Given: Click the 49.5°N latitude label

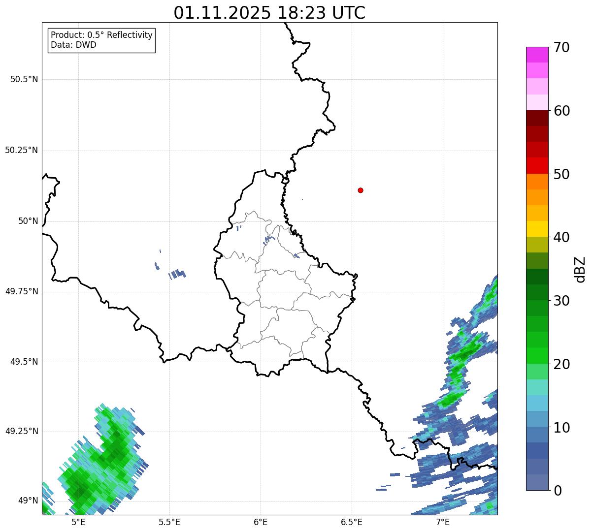Looking at the screenshot, I should pyautogui.click(x=24, y=362).
